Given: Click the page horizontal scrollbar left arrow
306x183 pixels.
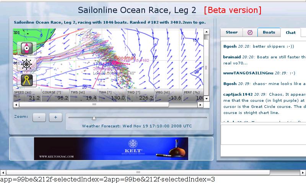Looking at the screenshot, I should coord(3,172).
